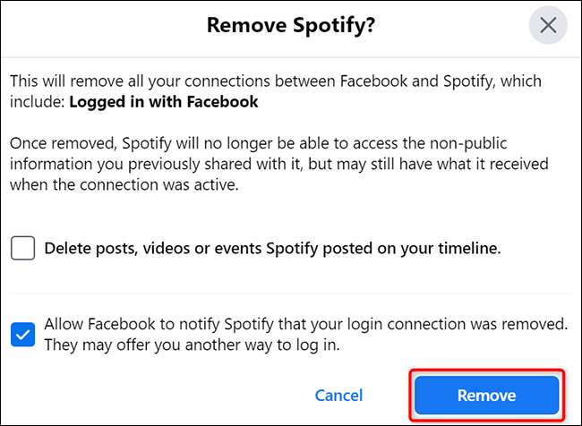Toggle the empty unchecked checkbox
The height and width of the screenshot is (426, 582).
(23, 248)
